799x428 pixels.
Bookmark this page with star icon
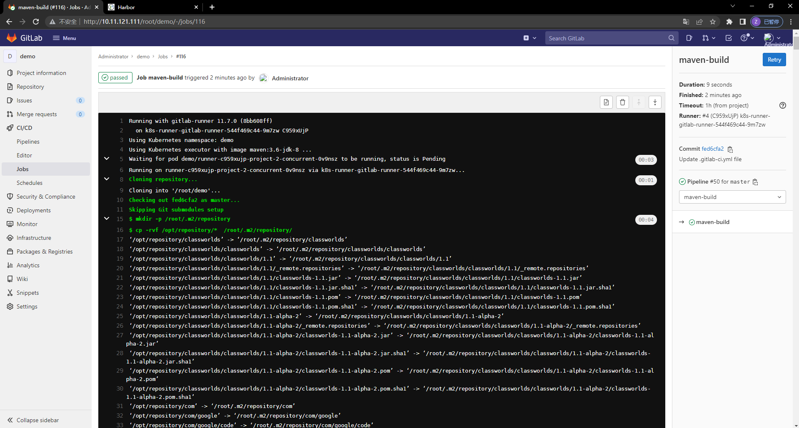(x=713, y=22)
